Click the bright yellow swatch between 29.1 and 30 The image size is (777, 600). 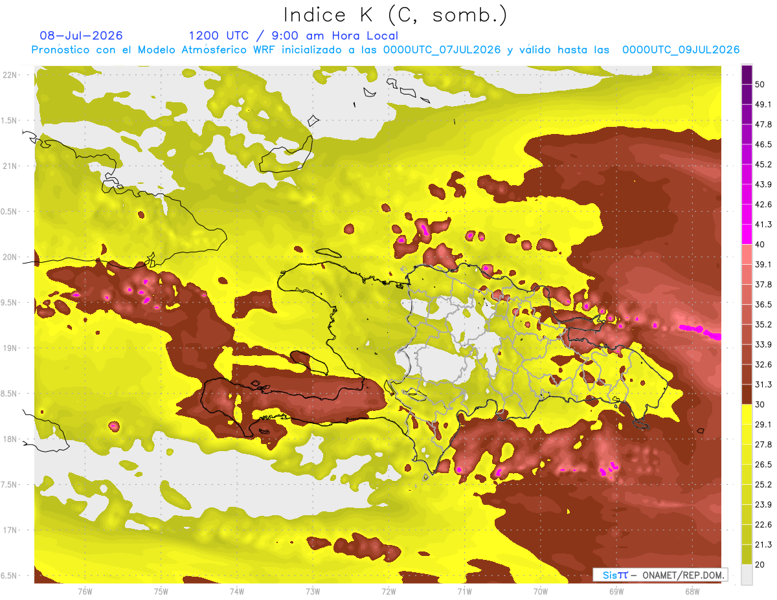click(747, 414)
